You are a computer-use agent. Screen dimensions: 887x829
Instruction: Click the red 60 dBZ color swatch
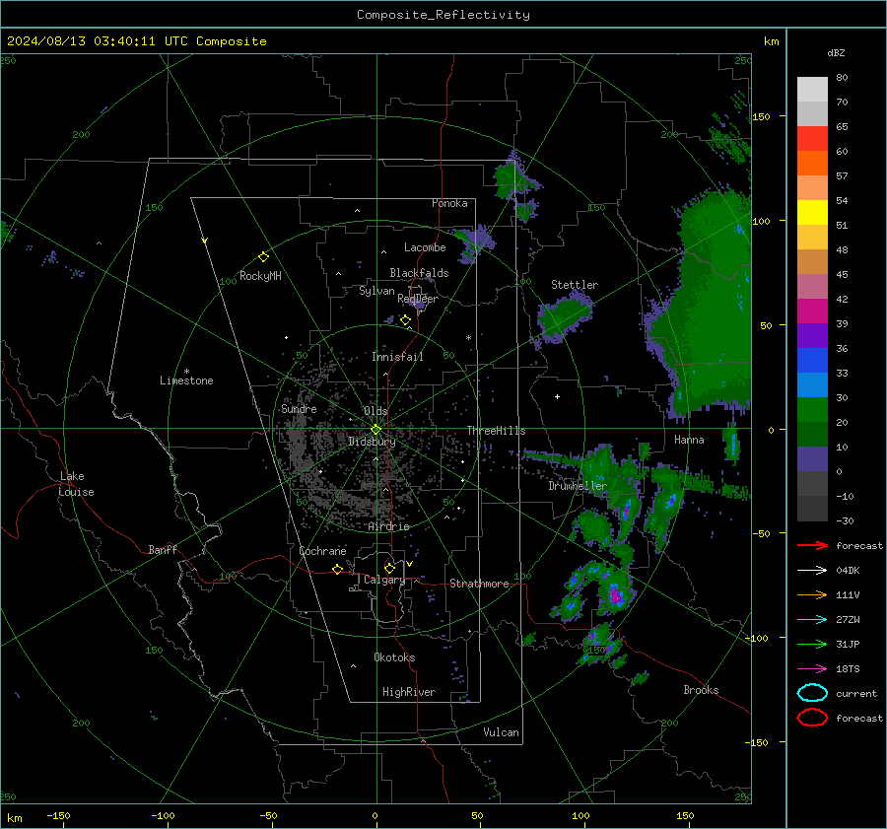tap(812, 139)
